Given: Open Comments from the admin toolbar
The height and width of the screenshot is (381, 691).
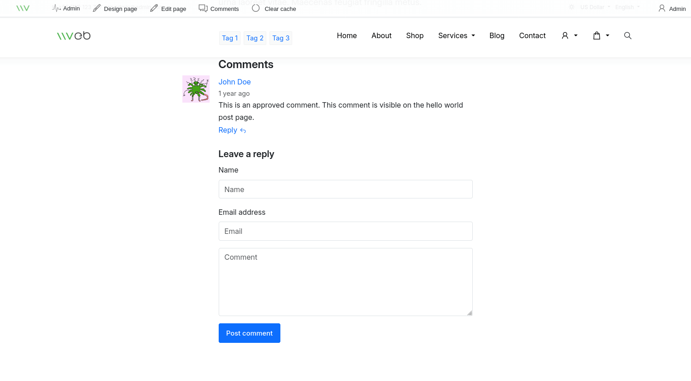Looking at the screenshot, I should pyautogui.click(x=219, y=9).
